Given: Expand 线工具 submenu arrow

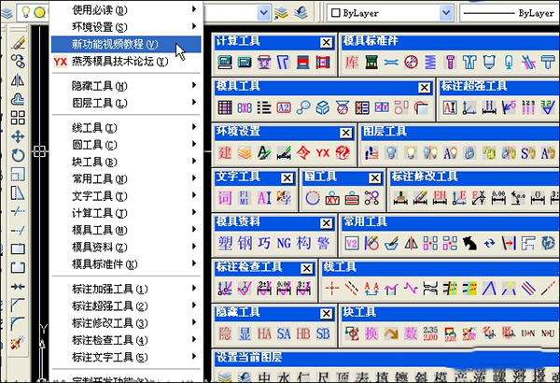Looking at the screenshot, I should 194,127.
